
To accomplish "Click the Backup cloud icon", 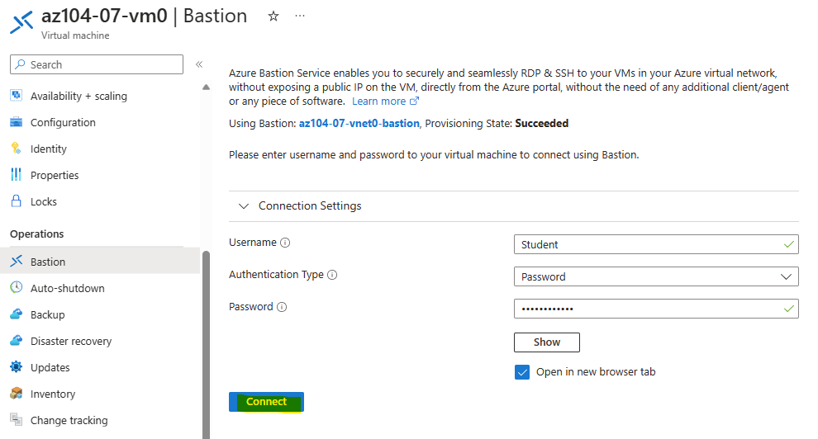I will (x=17, y=314).
